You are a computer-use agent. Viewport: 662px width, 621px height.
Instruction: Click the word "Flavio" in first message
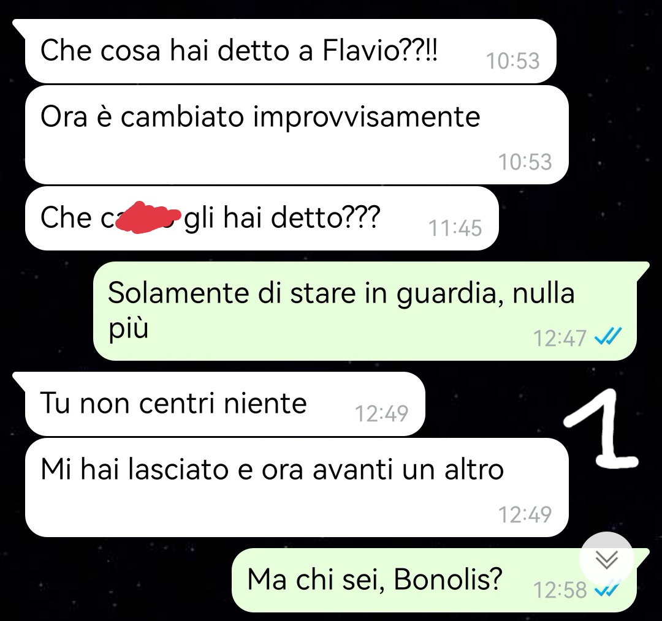pos(360,50)
